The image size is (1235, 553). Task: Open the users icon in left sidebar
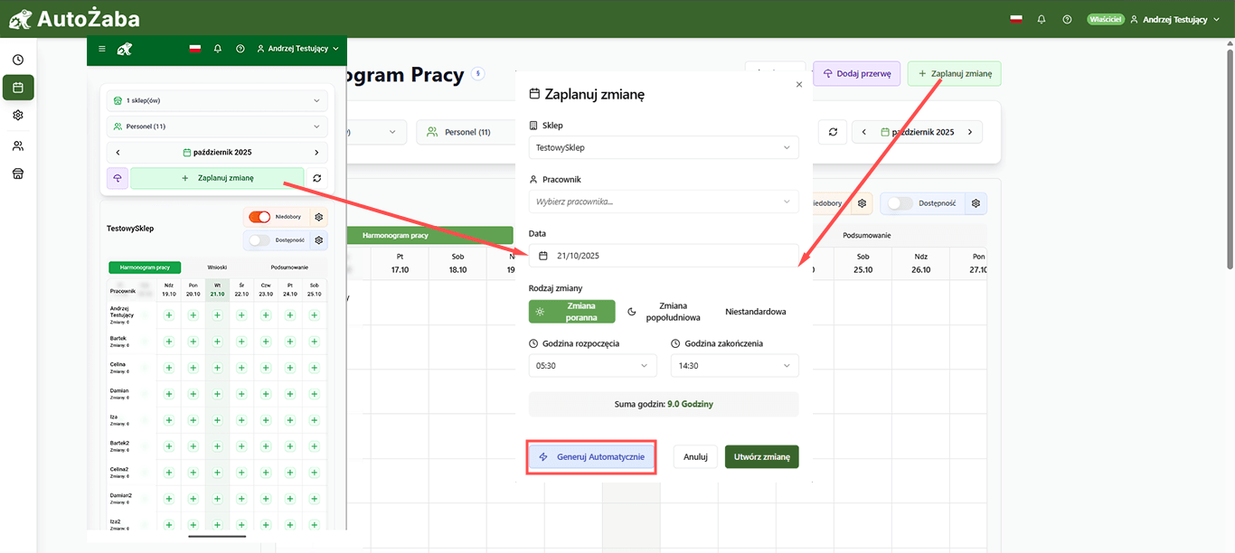pos(18,145)
